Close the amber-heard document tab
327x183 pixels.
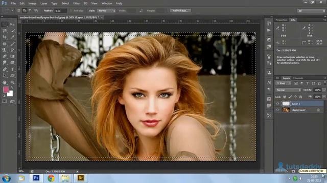[x=102, y=18]
